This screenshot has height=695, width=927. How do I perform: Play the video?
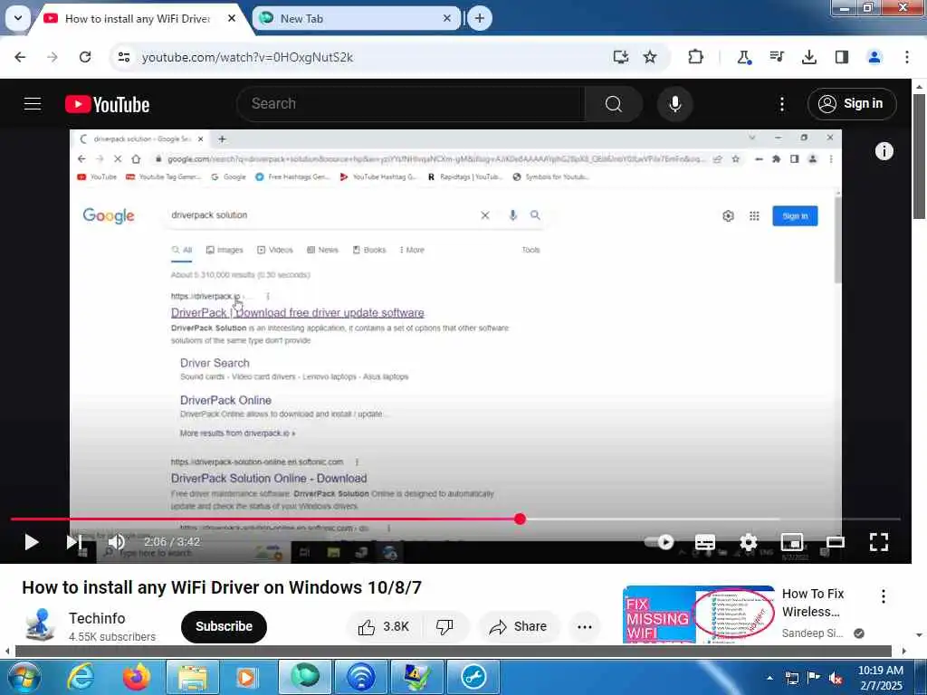(x=32, y=542)
